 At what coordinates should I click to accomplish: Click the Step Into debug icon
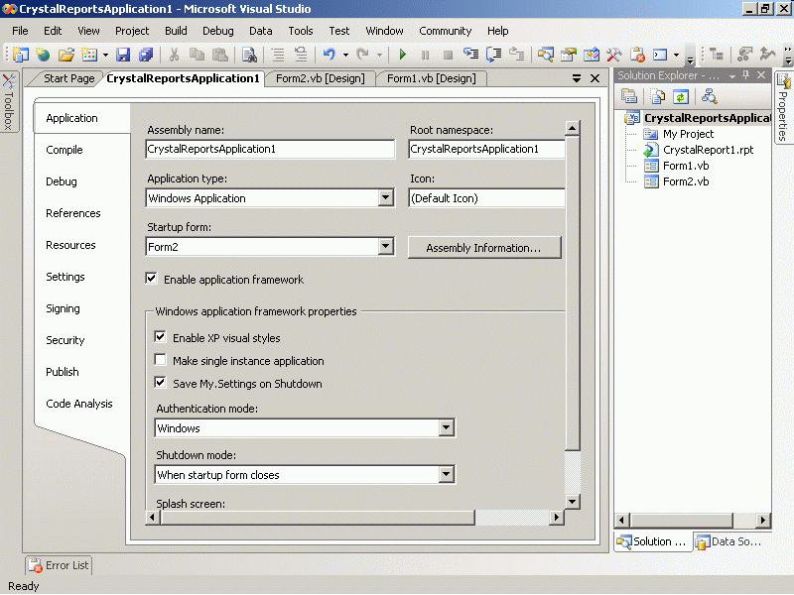click(470, 55)
